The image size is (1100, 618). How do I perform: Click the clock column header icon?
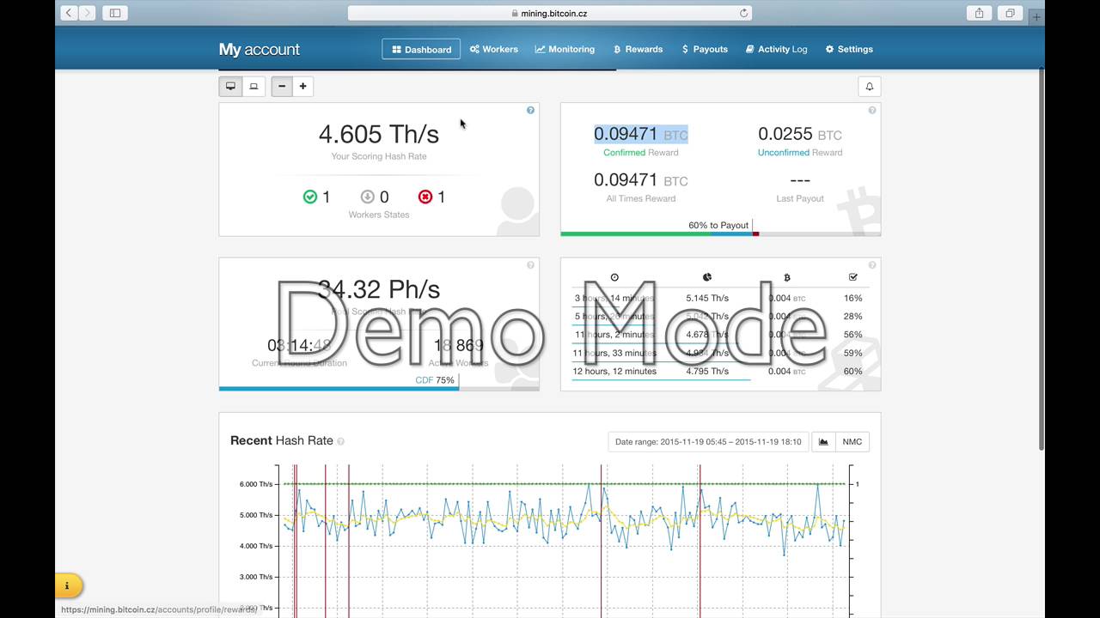coord(614,277)
